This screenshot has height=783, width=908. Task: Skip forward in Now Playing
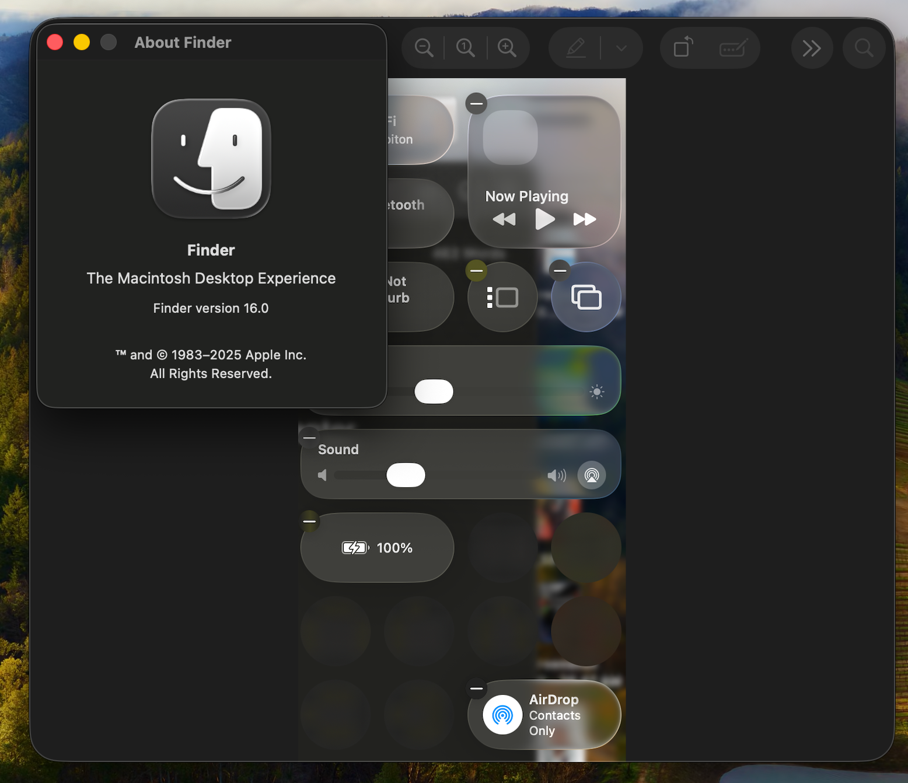[585, 219]
